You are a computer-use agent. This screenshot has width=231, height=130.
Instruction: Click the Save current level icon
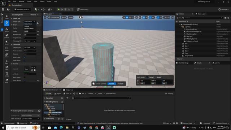3,9
